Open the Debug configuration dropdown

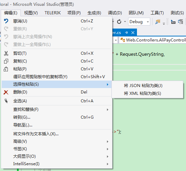click(x=139, y=22)
